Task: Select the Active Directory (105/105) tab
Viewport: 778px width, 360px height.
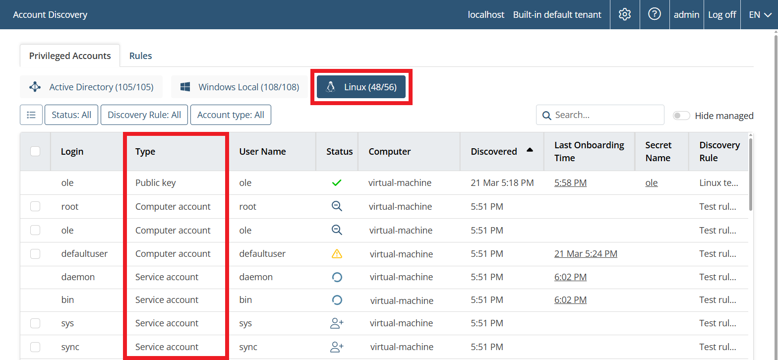Action: coord(92,87)
